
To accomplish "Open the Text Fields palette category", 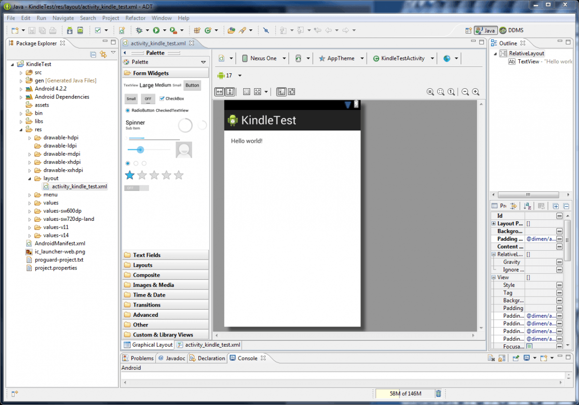I will (147, 255).
